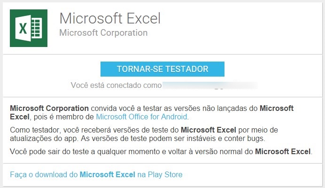
Task: Click bold Microsoft Corporation in the invitation paragraph
Action: (49, 108)
